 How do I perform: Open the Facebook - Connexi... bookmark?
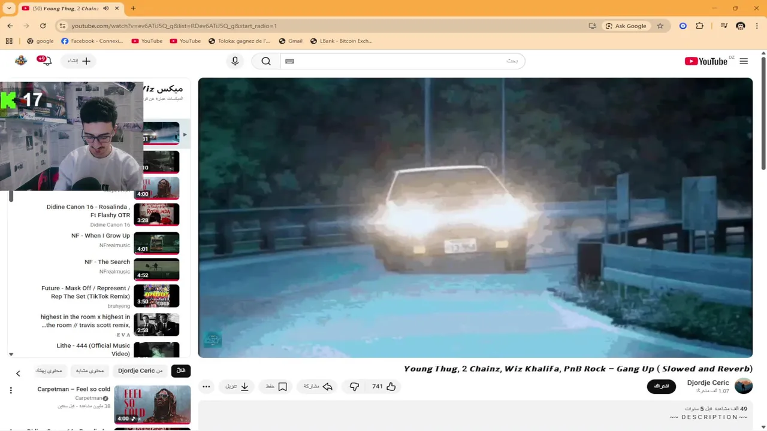pos(92,41)
